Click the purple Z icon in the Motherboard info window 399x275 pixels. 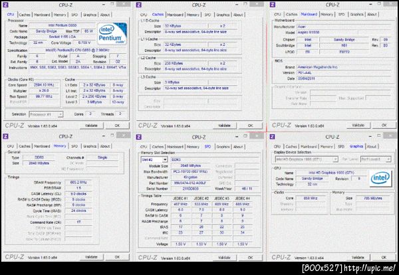tap(273, 5)
